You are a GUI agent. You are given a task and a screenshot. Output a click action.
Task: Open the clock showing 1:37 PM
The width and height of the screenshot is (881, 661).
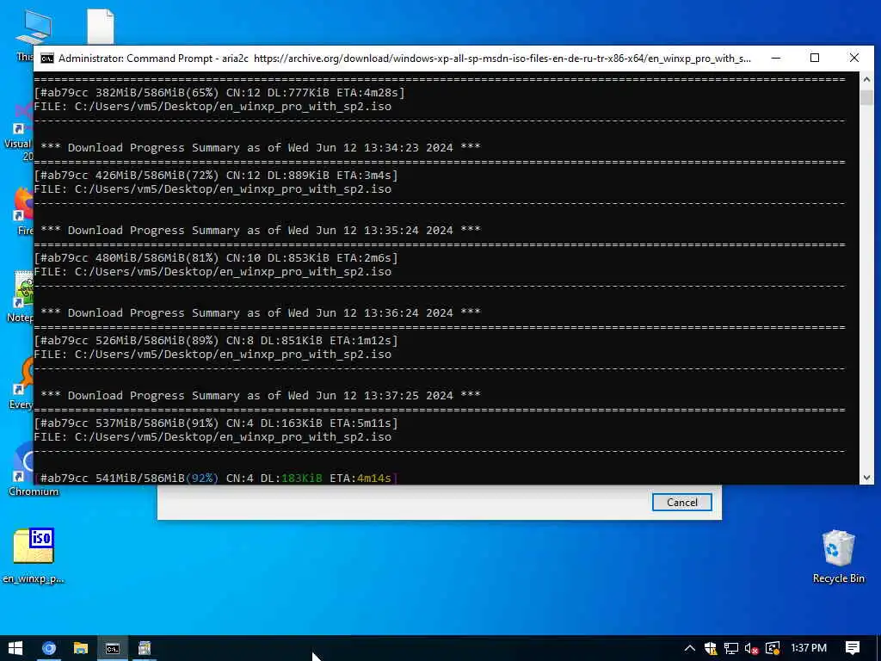pyautogui.click(x=809, y=648)
